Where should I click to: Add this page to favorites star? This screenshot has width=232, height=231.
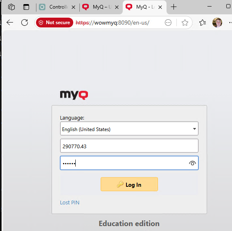click(185, 23)
